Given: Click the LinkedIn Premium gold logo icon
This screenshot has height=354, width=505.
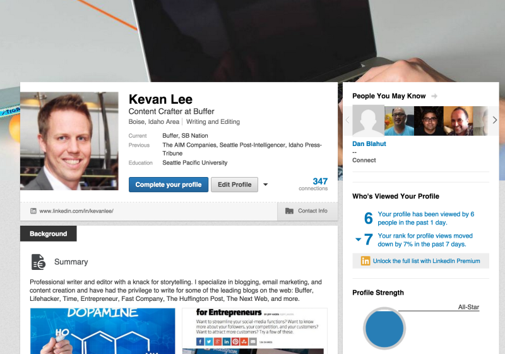Looking at the screenshot, I should click(x=365, y=261).
